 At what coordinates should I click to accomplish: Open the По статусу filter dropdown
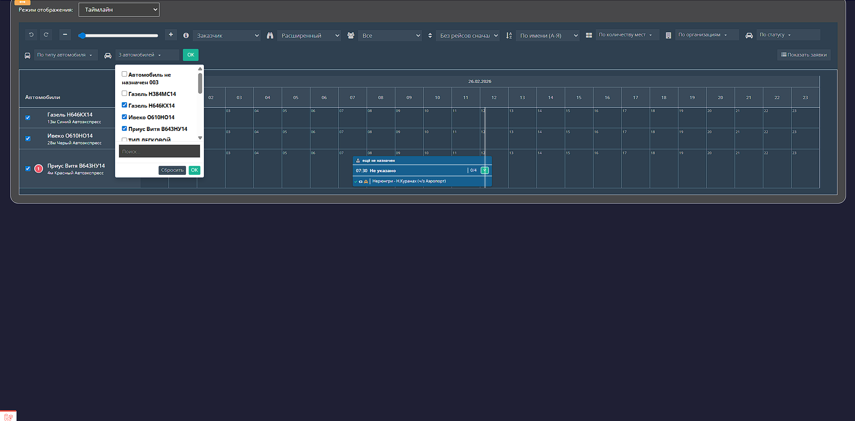pyautogui.click(x=788, y=35)
